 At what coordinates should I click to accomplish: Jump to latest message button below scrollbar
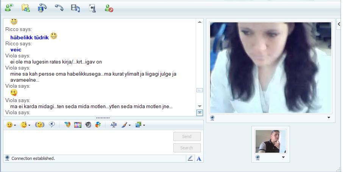click(x=200, y=113)
